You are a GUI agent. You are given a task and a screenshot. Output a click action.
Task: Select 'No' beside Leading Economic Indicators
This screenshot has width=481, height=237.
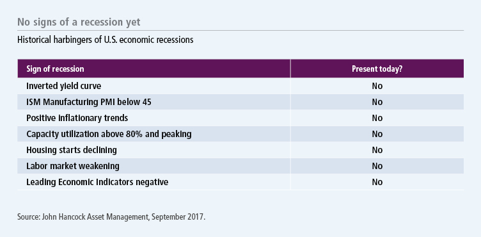pos(377,182)
